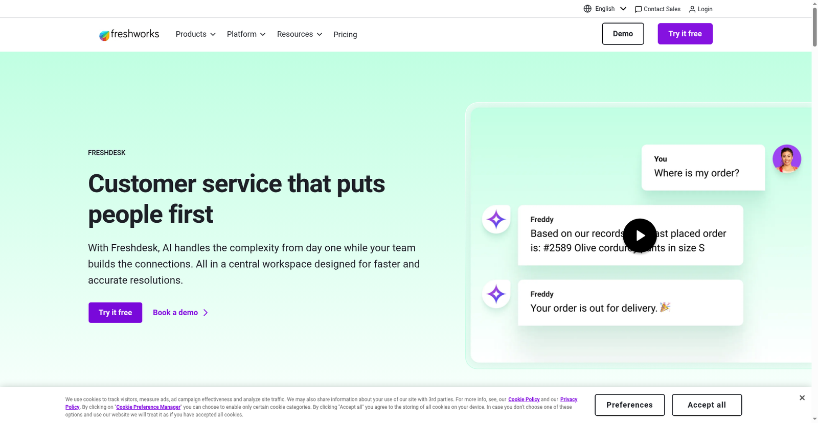Expand the Products dropdown menu
The width and height of the screenshot is (818, 423).
pyautogui.click(x=195, y=34)
